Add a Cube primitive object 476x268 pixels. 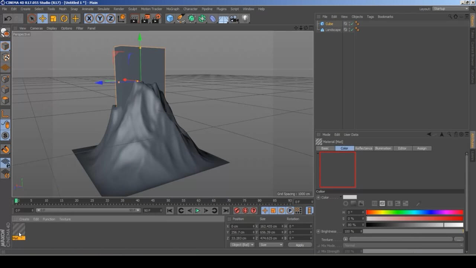(x=170, y=19)
